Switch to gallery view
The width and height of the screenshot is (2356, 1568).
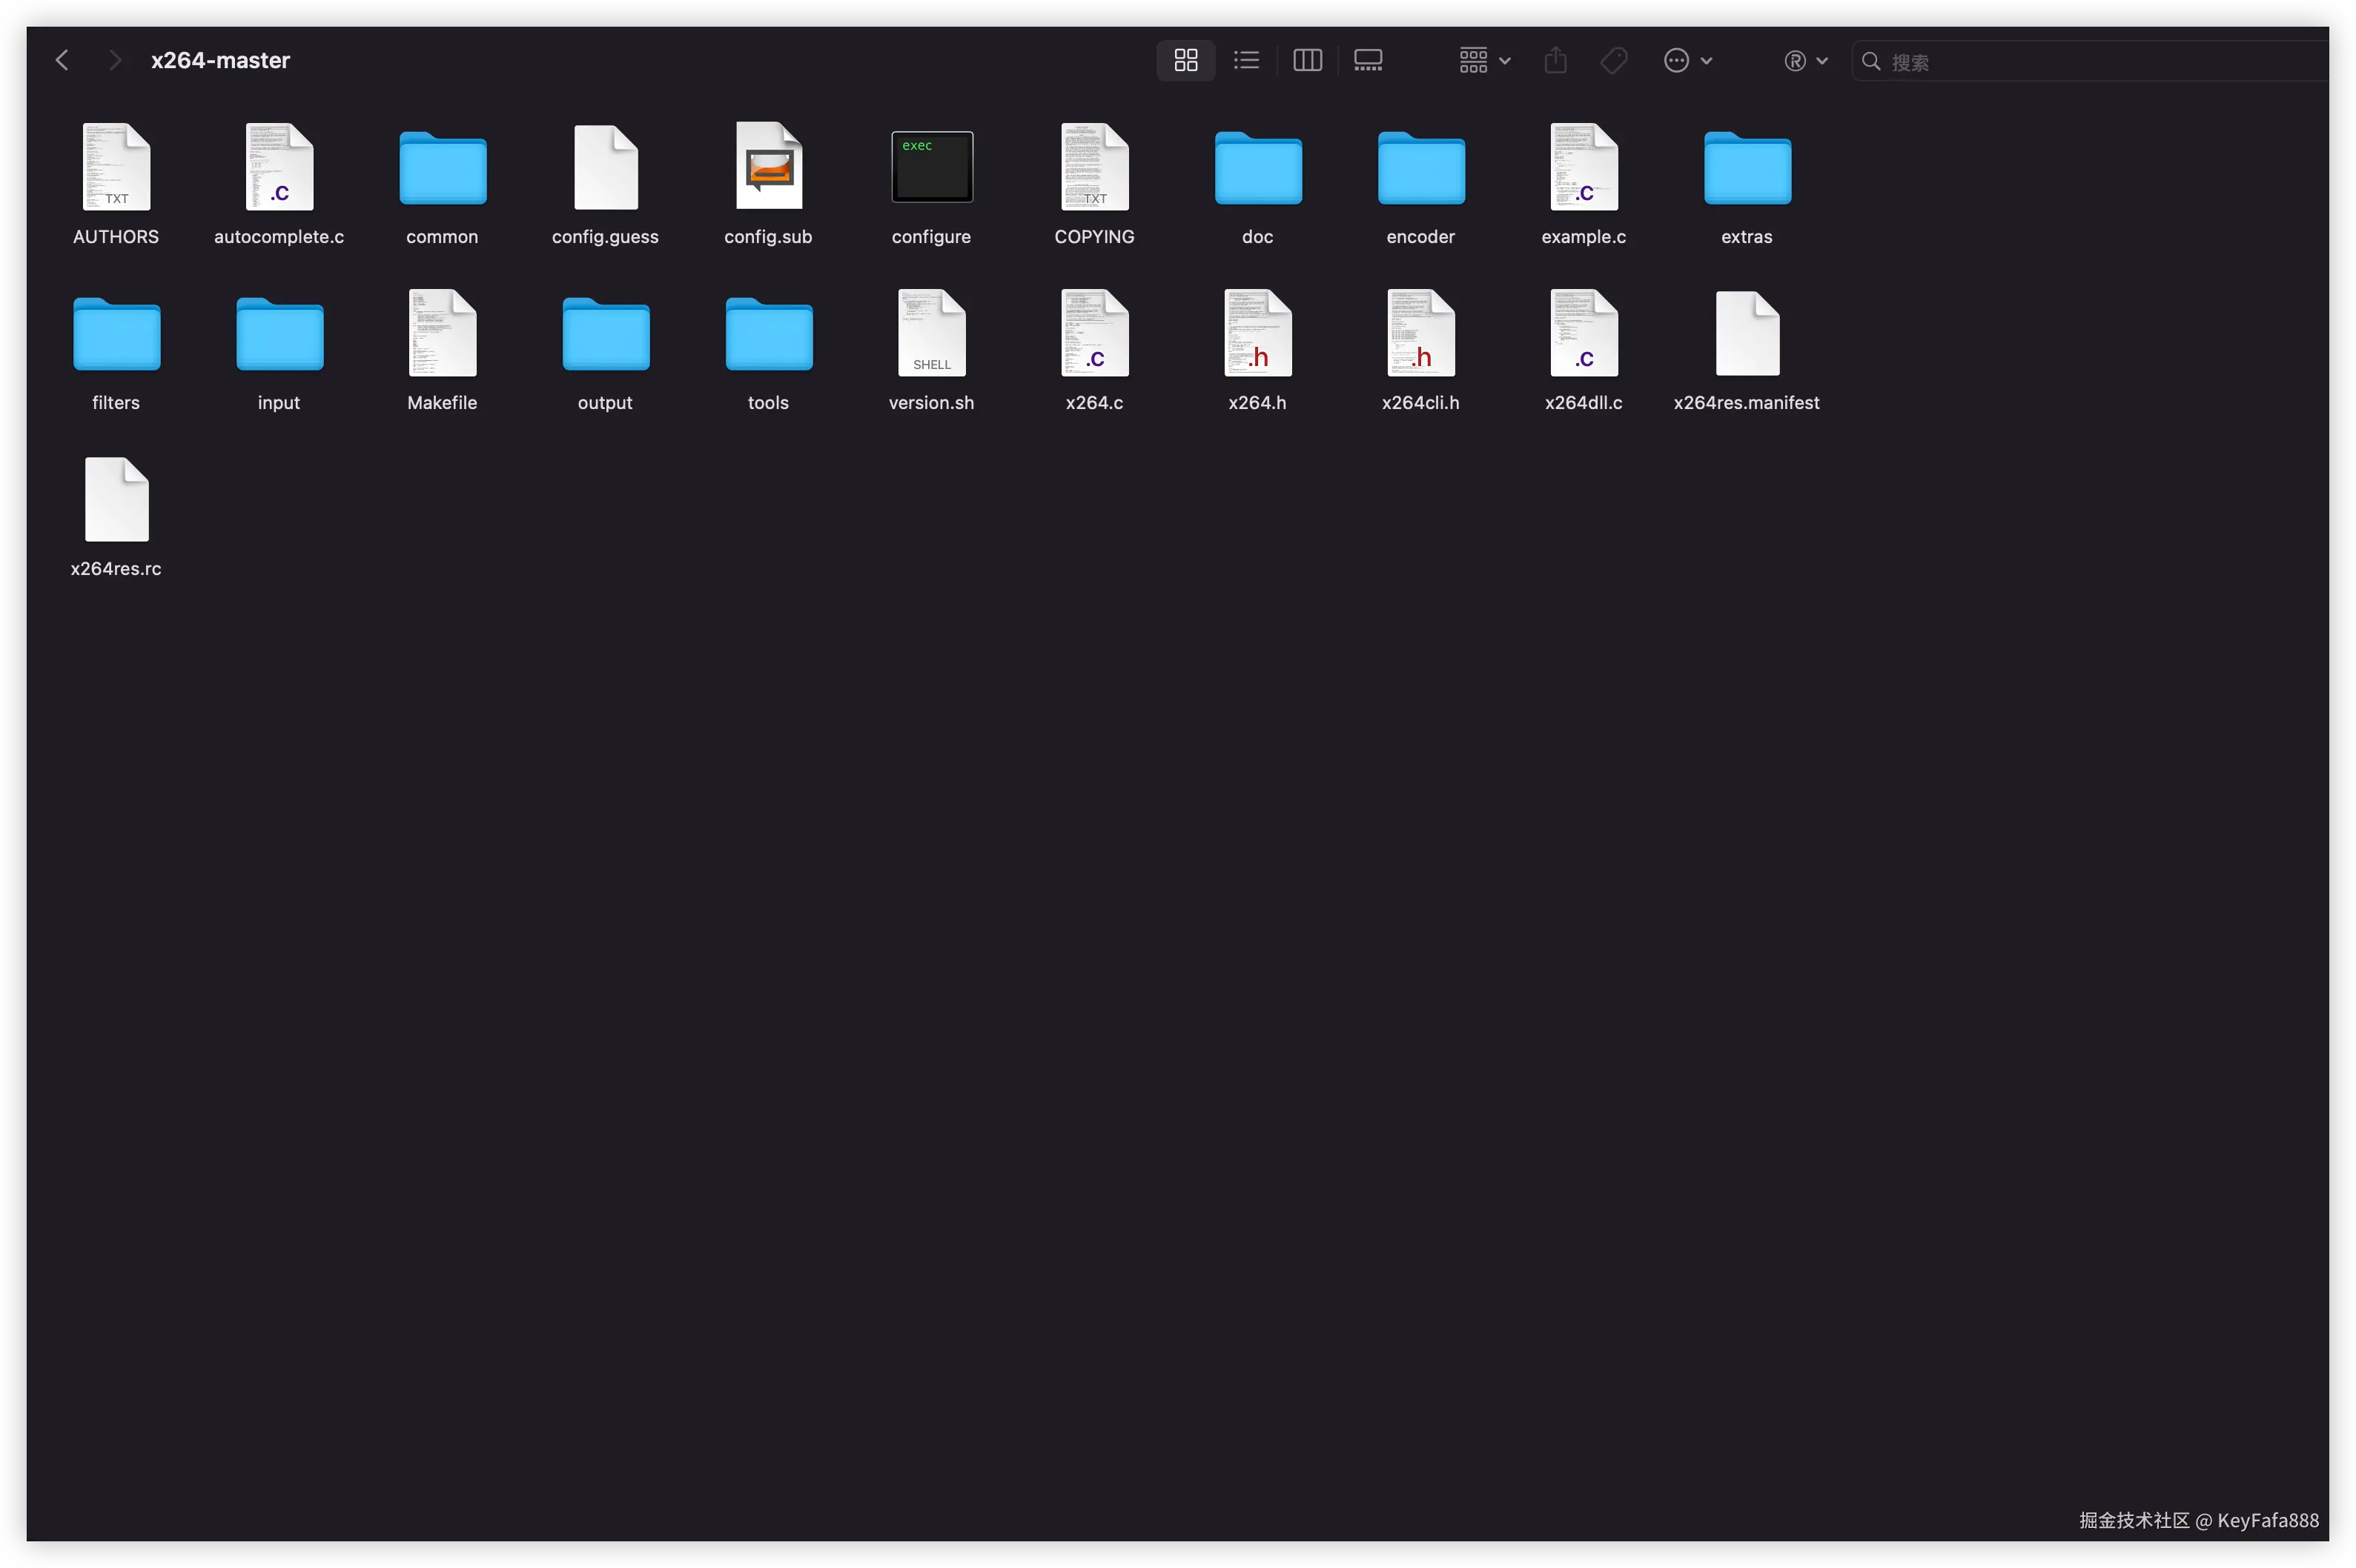click(x=1368, y=61)
